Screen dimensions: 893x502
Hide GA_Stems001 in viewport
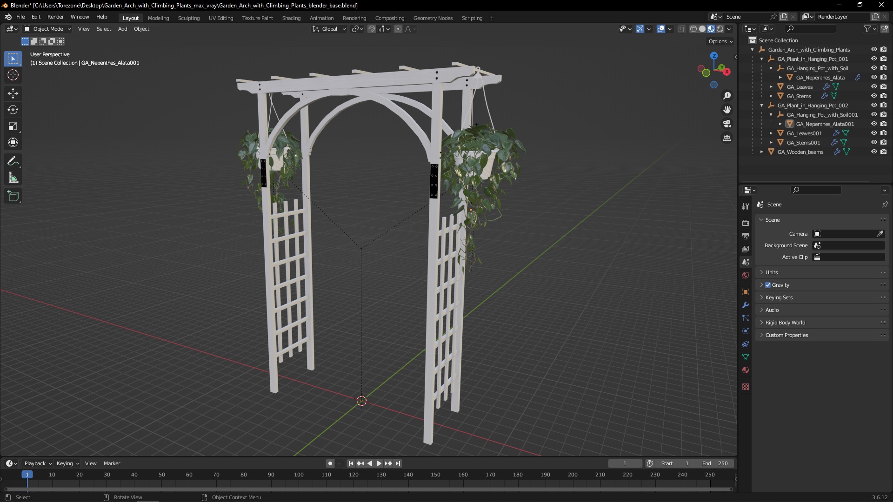point(874,142)
